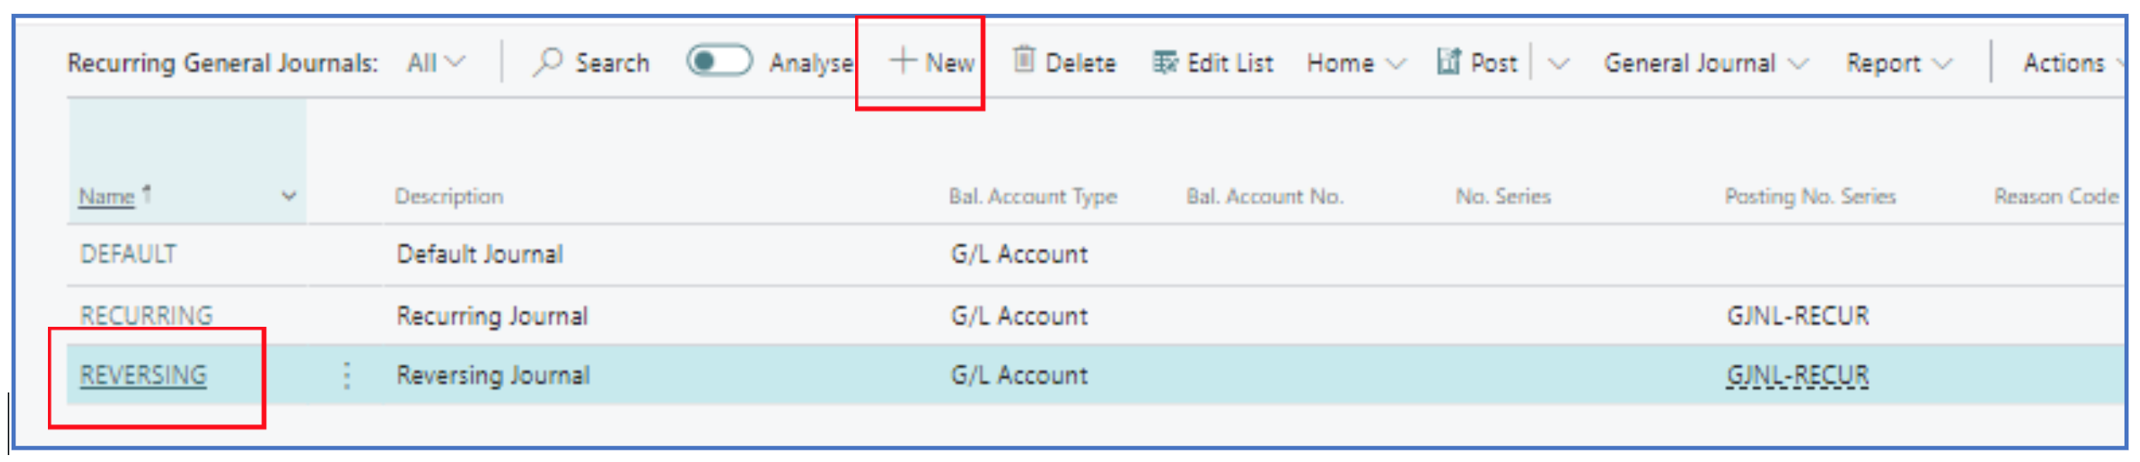
Task: Open the REVERSING journal link
Action: (143, 375)
